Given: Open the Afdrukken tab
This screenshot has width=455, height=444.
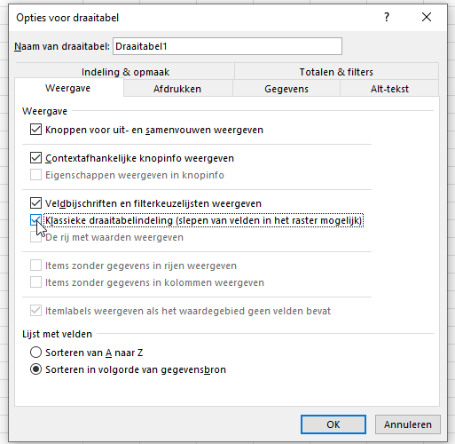Looking at the screenshot, I should point(177,89).
